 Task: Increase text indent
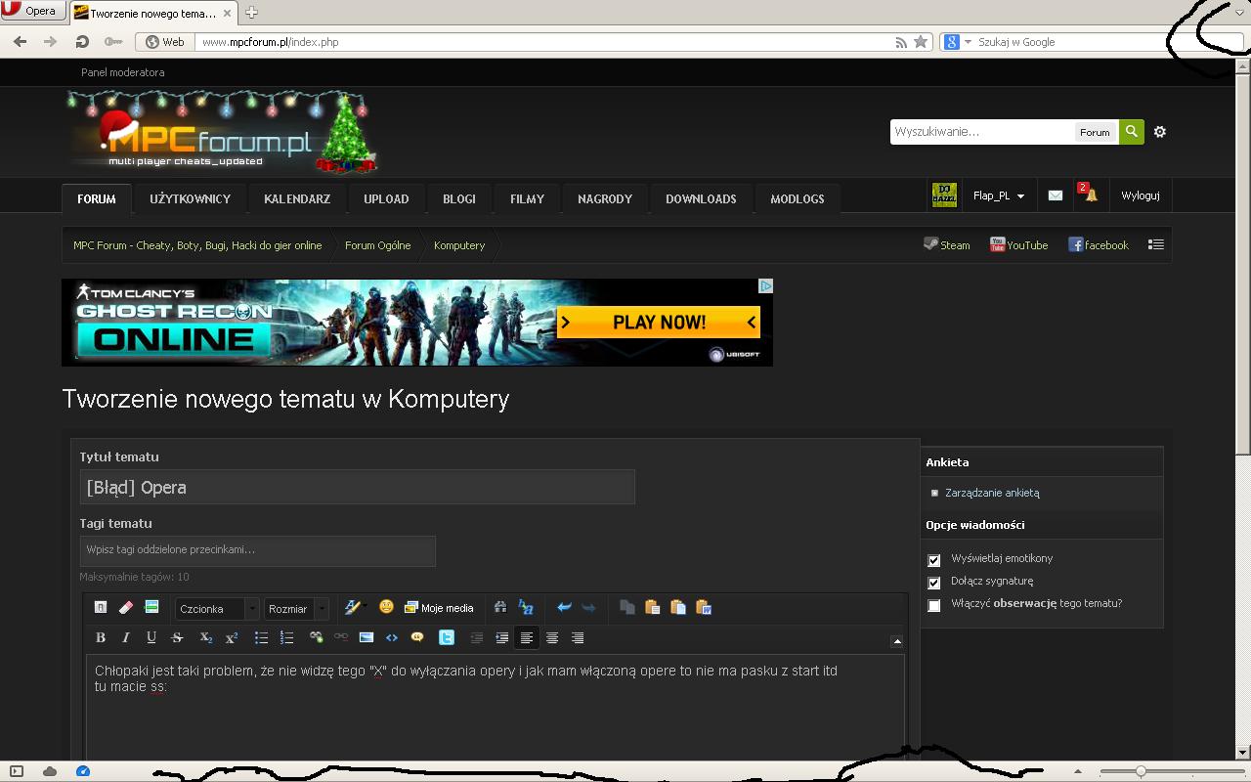click(501, 637)
